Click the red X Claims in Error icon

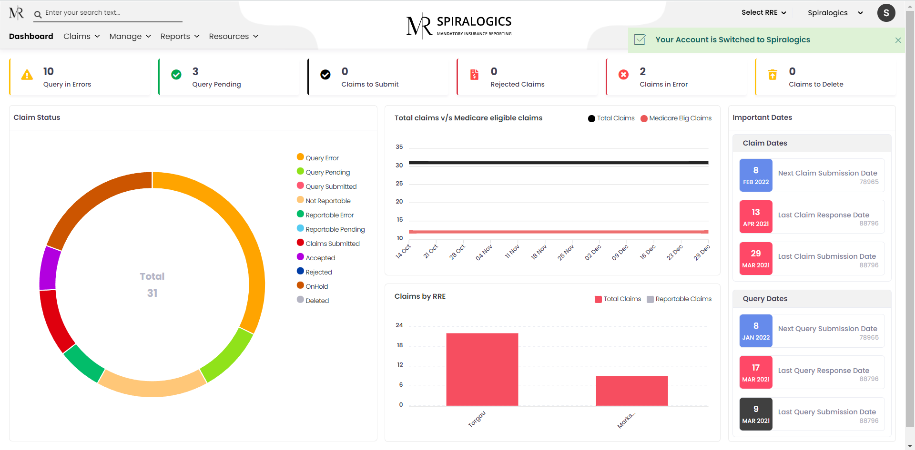[x=623, y=75]
